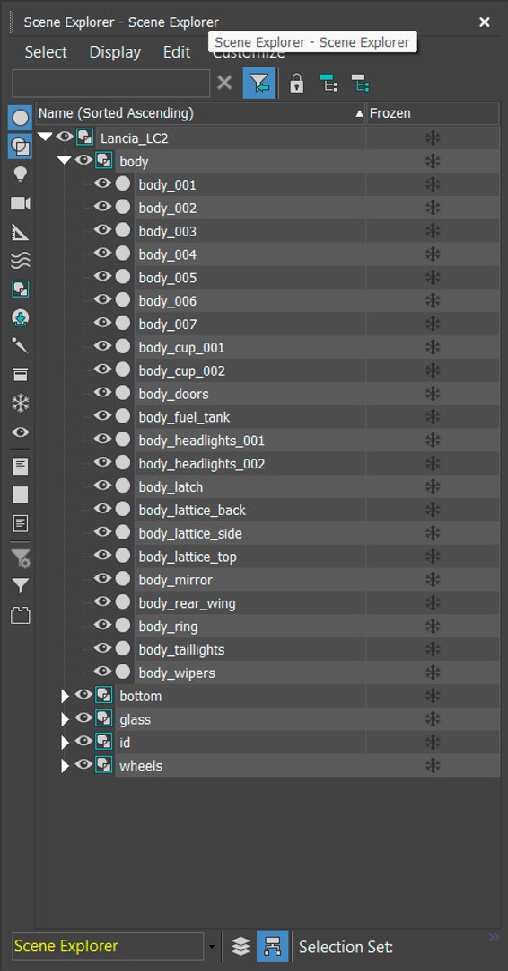The height and width of the screenshot is (971, 508).
Task: Toggle Display Space Warps wave icon
Action: pos(20,261)
